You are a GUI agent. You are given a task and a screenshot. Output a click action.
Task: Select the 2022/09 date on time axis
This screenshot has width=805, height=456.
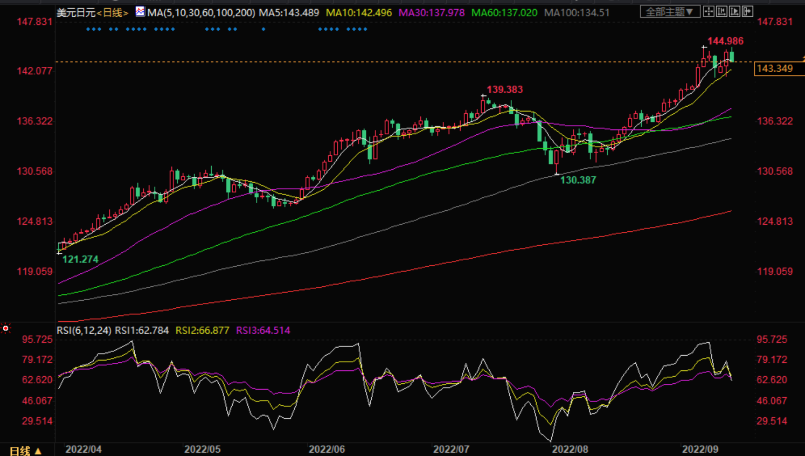tap(700, 449)
